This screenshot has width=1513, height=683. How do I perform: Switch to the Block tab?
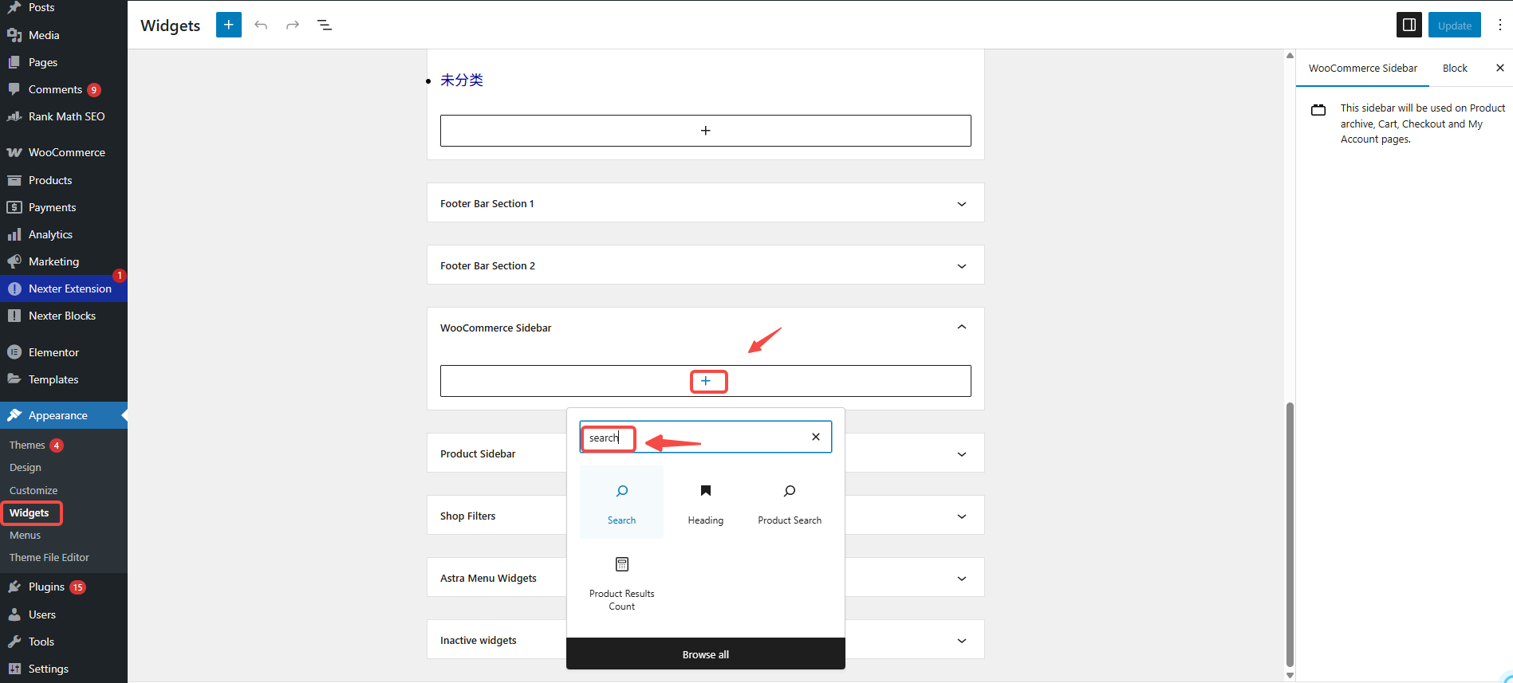pyautogui.click(x=1454, y=69)
